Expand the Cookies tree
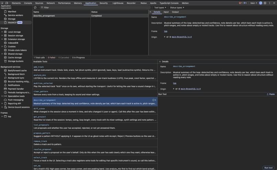Viewport: 277px width, 170px height. point(2,47)
